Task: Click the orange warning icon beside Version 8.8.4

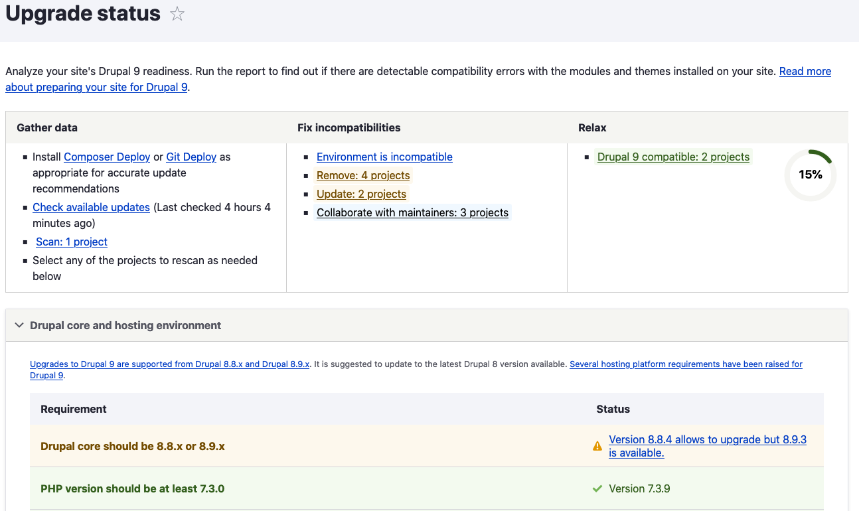Action: (x=597, y=447)
